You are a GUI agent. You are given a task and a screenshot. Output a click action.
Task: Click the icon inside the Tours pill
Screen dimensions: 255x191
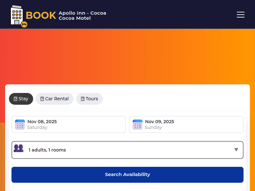[x=83, y=99]
